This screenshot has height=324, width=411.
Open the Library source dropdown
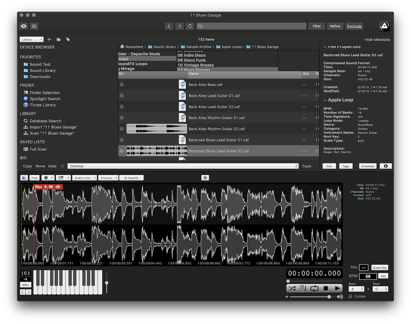[x=31, y=39]
